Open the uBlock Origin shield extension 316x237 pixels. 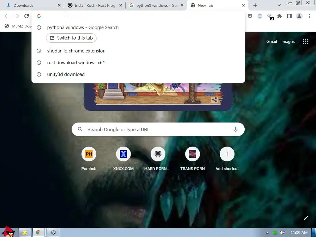point(250,16)
